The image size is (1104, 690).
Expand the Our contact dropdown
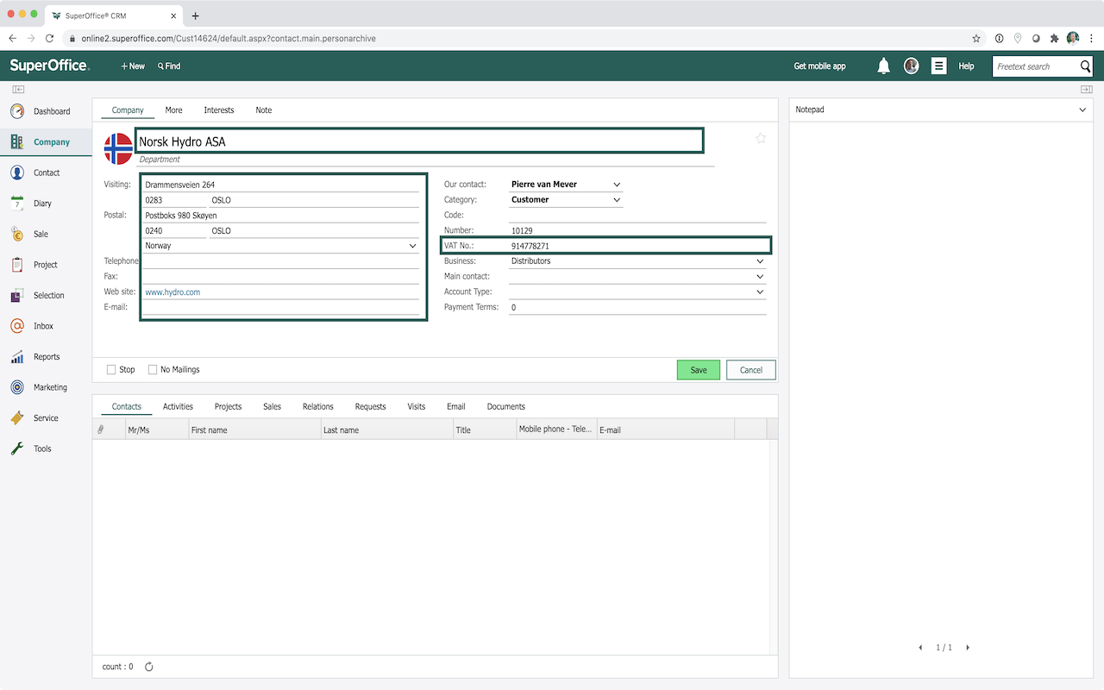pos(617,185)
